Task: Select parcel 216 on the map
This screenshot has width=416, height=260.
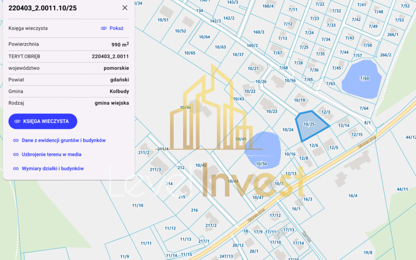Action: (x=194, y=210)
